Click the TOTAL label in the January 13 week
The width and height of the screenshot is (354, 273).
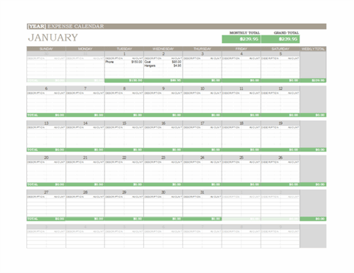coord(33,150)
